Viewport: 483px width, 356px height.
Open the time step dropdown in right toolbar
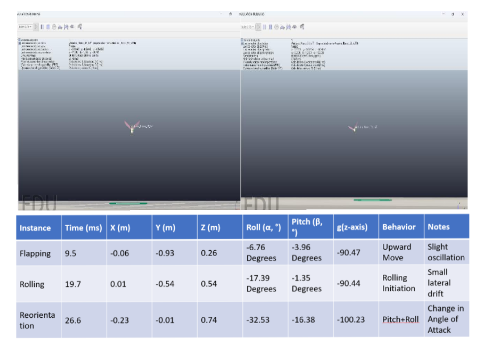(247, 27)
